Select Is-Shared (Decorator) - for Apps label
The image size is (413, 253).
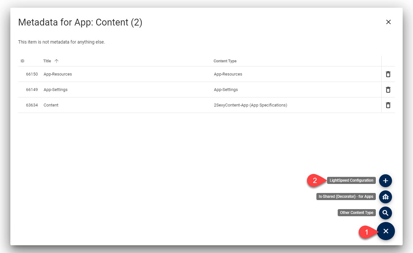[346, 197]
